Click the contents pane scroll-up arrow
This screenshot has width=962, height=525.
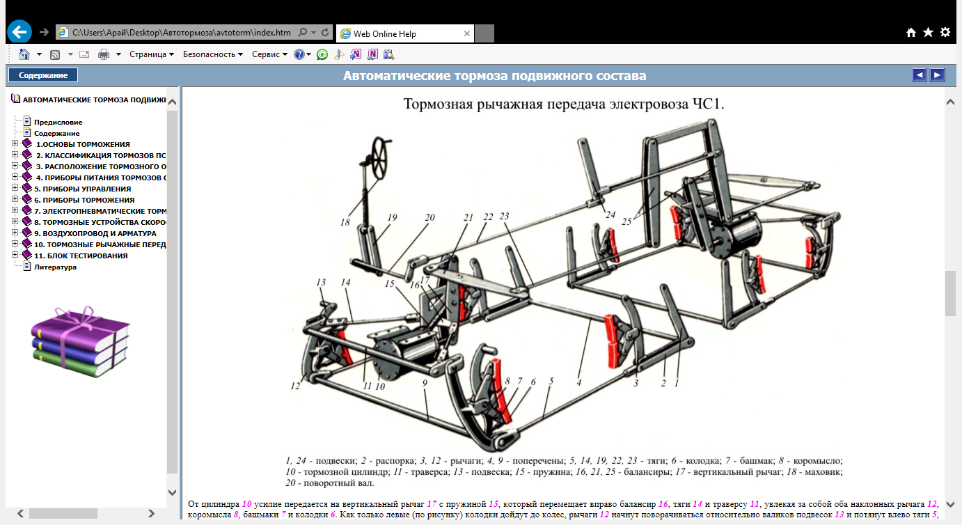pos(173,102)
